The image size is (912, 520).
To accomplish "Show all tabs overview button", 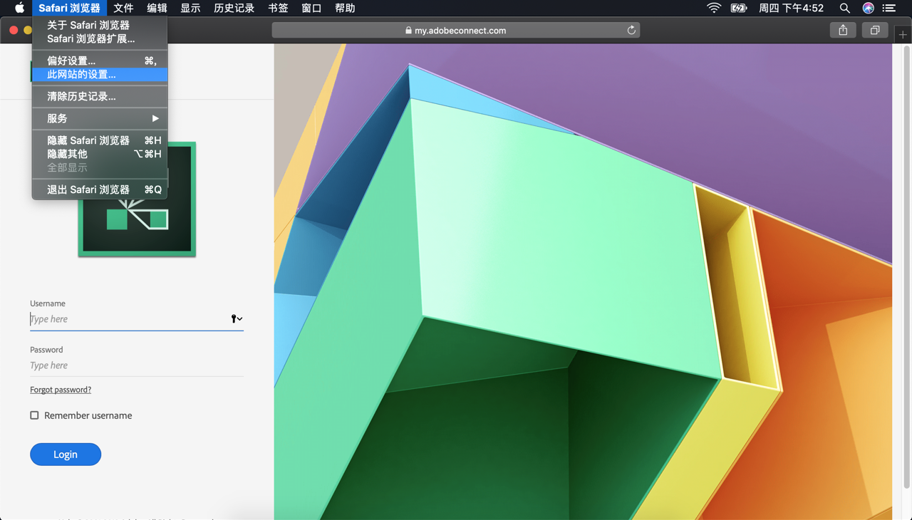I will 875,30.
